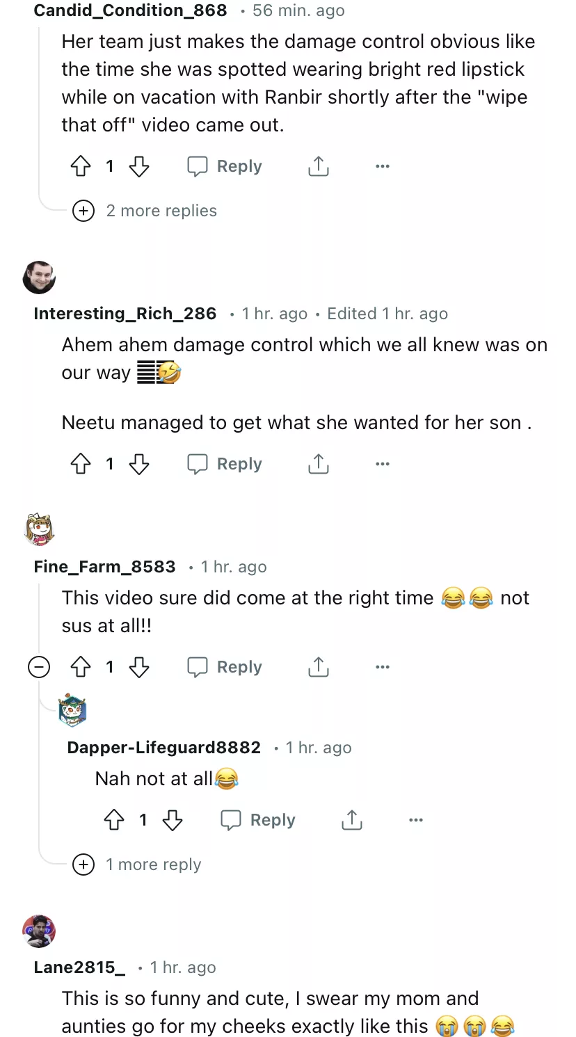Screen dimensions: 576x1037
Task: Upvote Interesting_Rich_286's comment
Action: 81,464
